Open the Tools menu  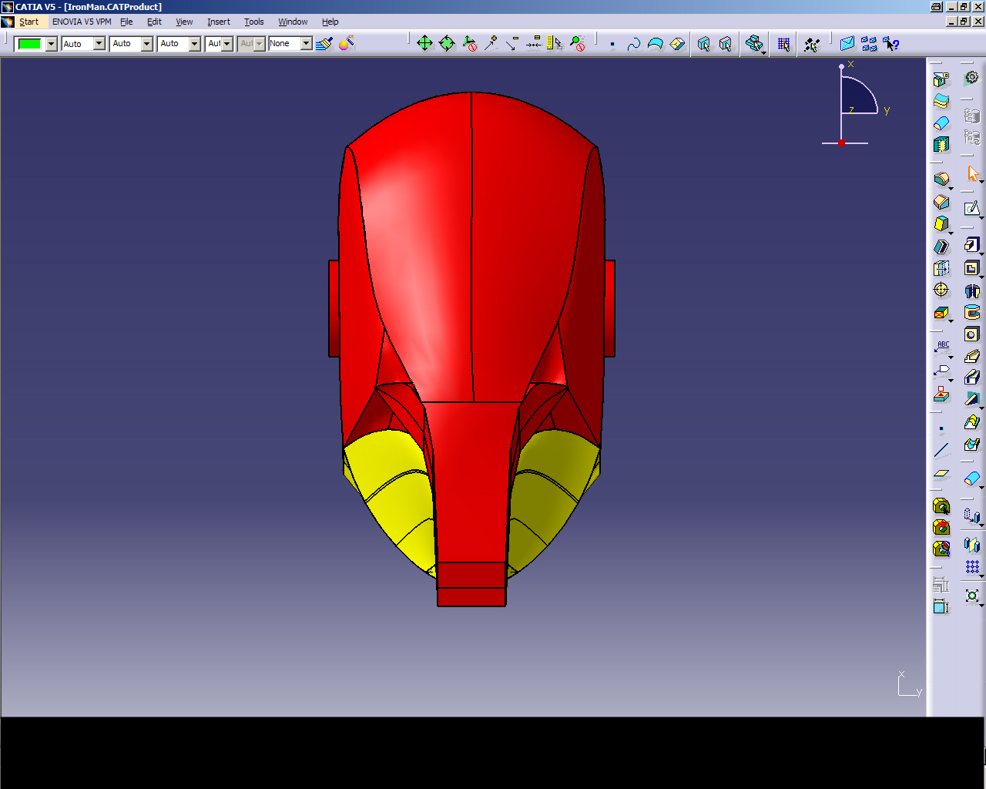coord(254,22)
